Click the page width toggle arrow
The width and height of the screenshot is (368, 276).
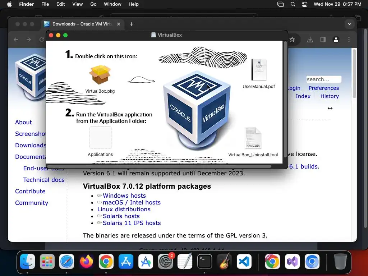[330, 108]
